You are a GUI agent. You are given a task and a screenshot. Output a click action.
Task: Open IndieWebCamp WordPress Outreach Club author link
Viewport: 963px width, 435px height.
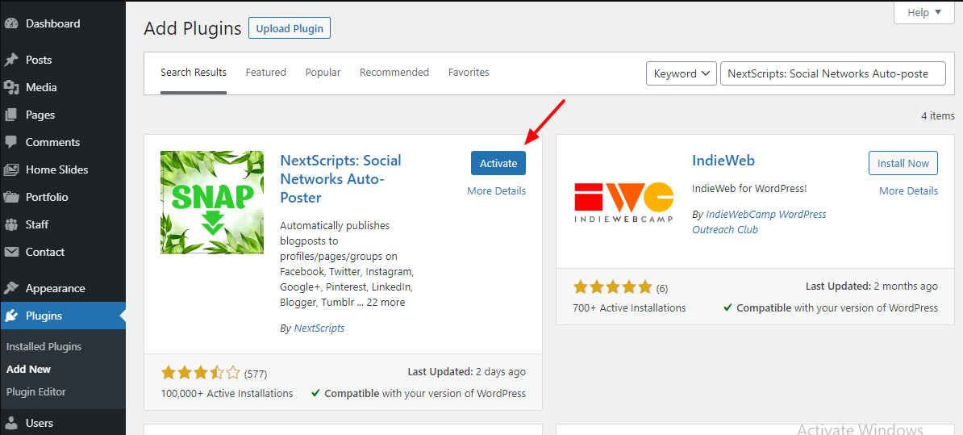click(759, 222)
